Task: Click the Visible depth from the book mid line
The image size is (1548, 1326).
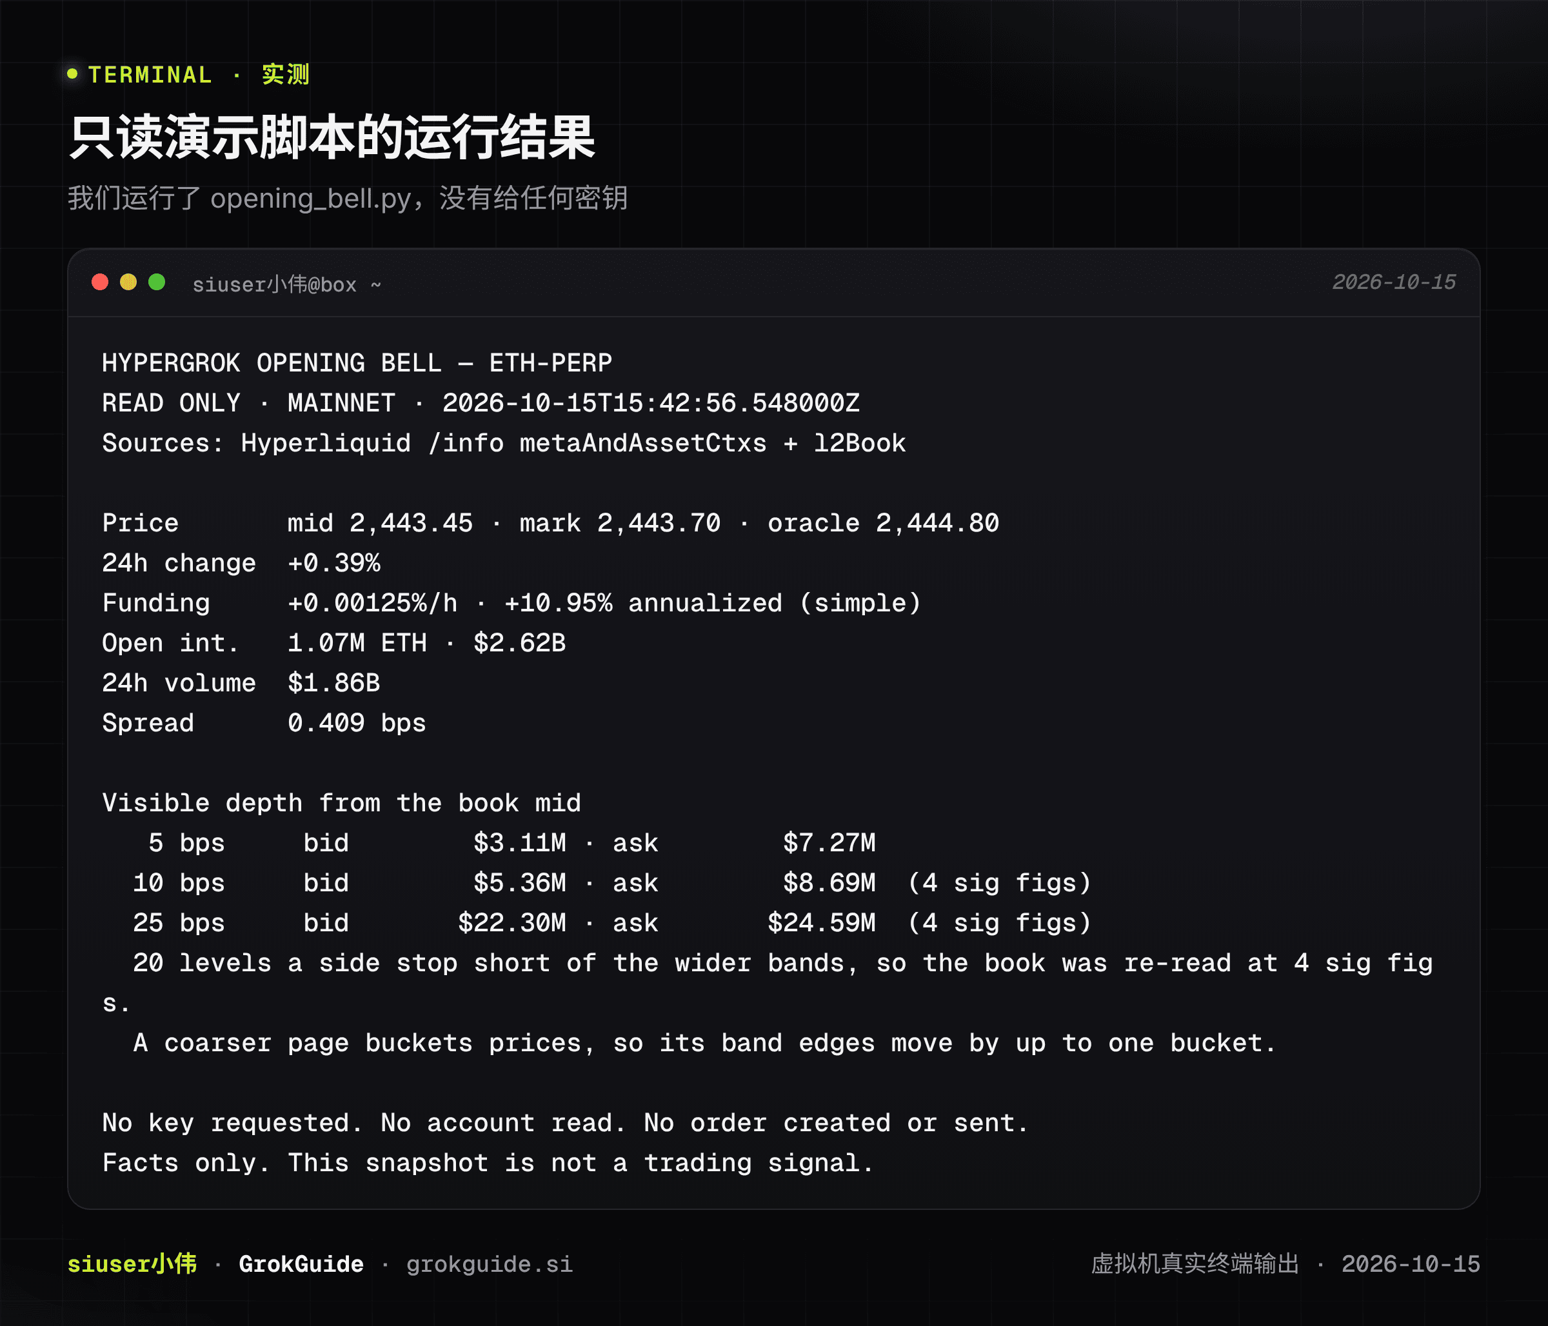Action: pyautogui.click(x=341, y=803)
